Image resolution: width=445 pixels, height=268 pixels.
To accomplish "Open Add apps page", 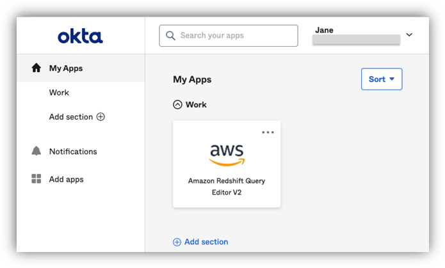I will 66,179.
